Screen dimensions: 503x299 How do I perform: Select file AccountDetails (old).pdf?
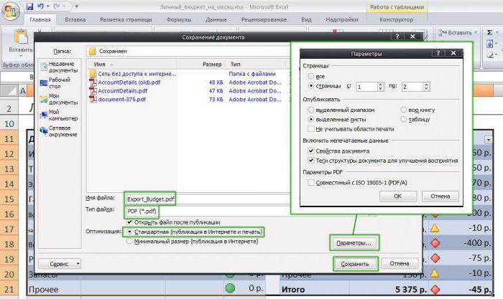click(129, 82)
